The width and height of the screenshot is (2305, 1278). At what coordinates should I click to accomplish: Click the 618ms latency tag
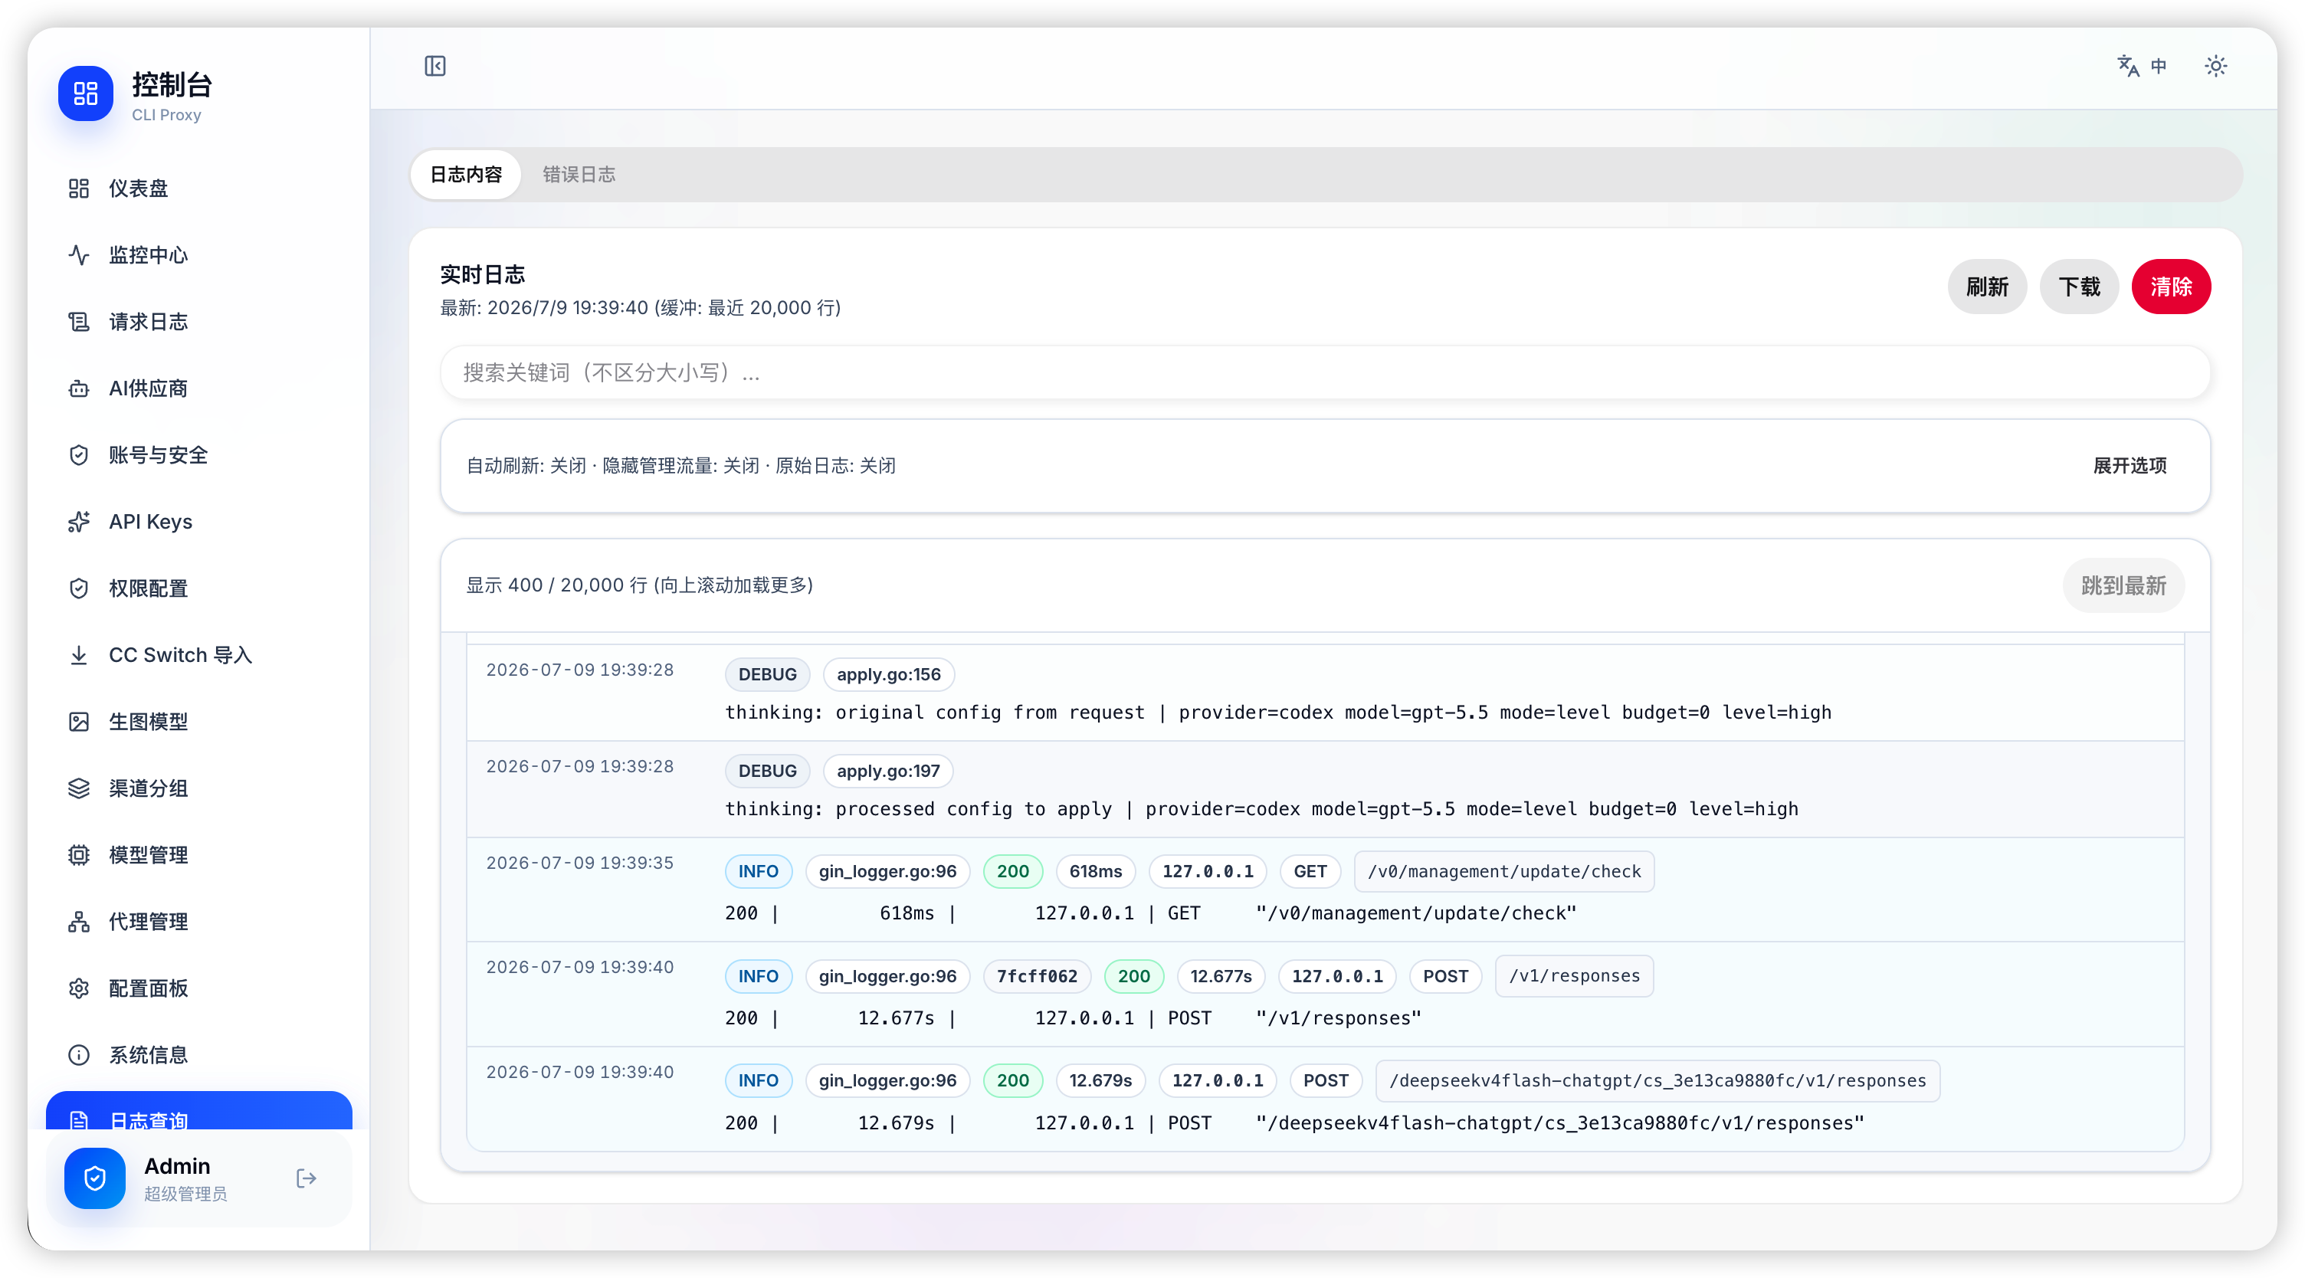[1095, 872]
